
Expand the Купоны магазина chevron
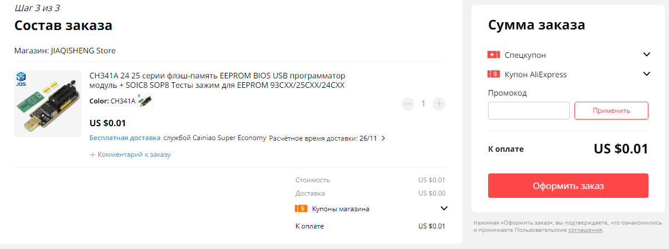click(444, 209)
